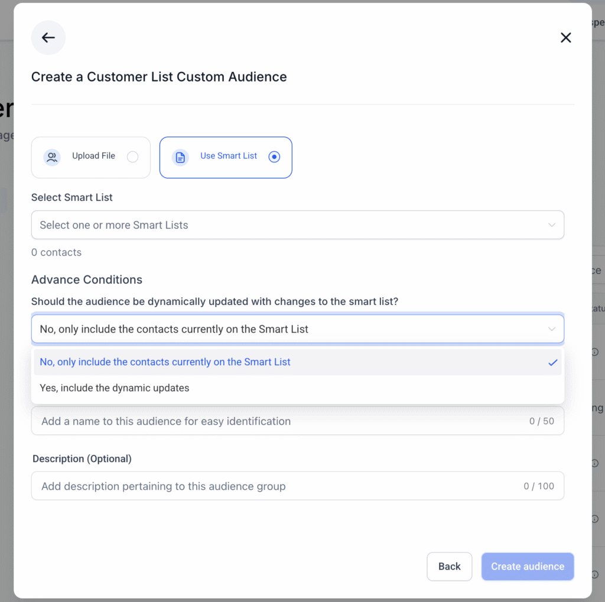
Task: Open the Select Smart List dropdown
Action: (298, 225)
